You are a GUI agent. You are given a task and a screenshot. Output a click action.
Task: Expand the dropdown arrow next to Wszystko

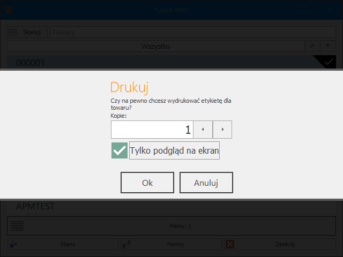(x=328, y=47)
